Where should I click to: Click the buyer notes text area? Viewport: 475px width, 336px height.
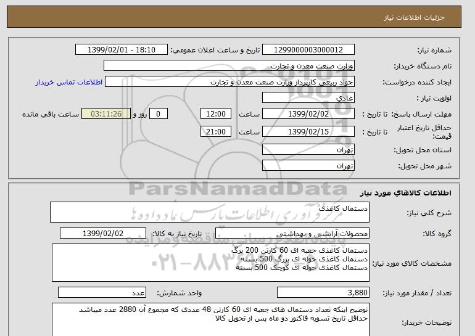210,319
